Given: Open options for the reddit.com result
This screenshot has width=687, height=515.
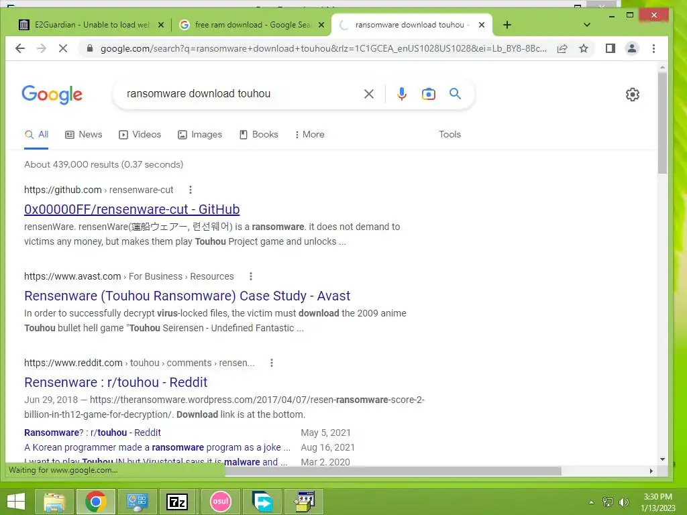Looking at the screenshot, I should coord(272,363).
